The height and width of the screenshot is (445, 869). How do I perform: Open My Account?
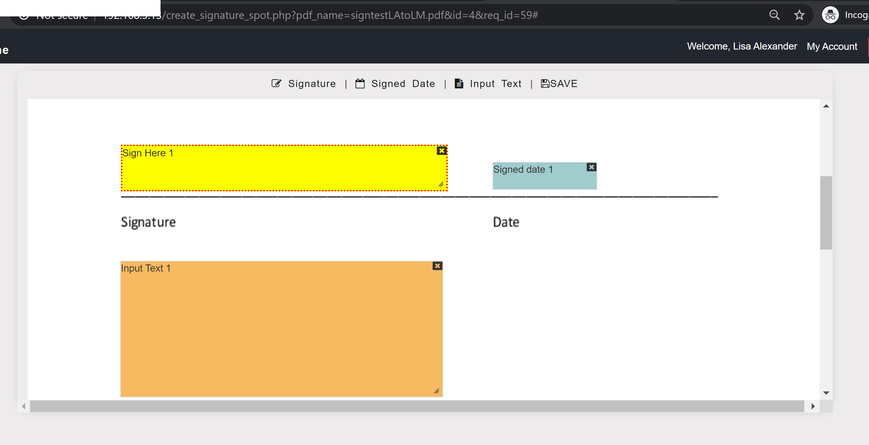click(x=832, y=46)
